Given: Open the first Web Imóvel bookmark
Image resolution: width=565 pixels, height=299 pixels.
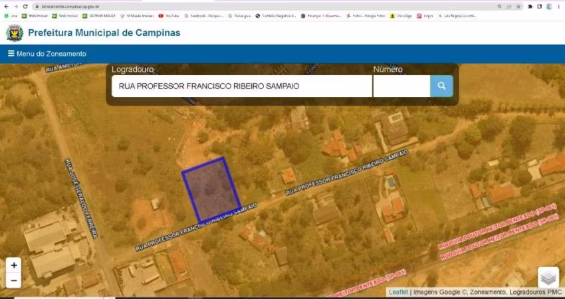Looking at the screenshot, I should (x=35, y=16).
